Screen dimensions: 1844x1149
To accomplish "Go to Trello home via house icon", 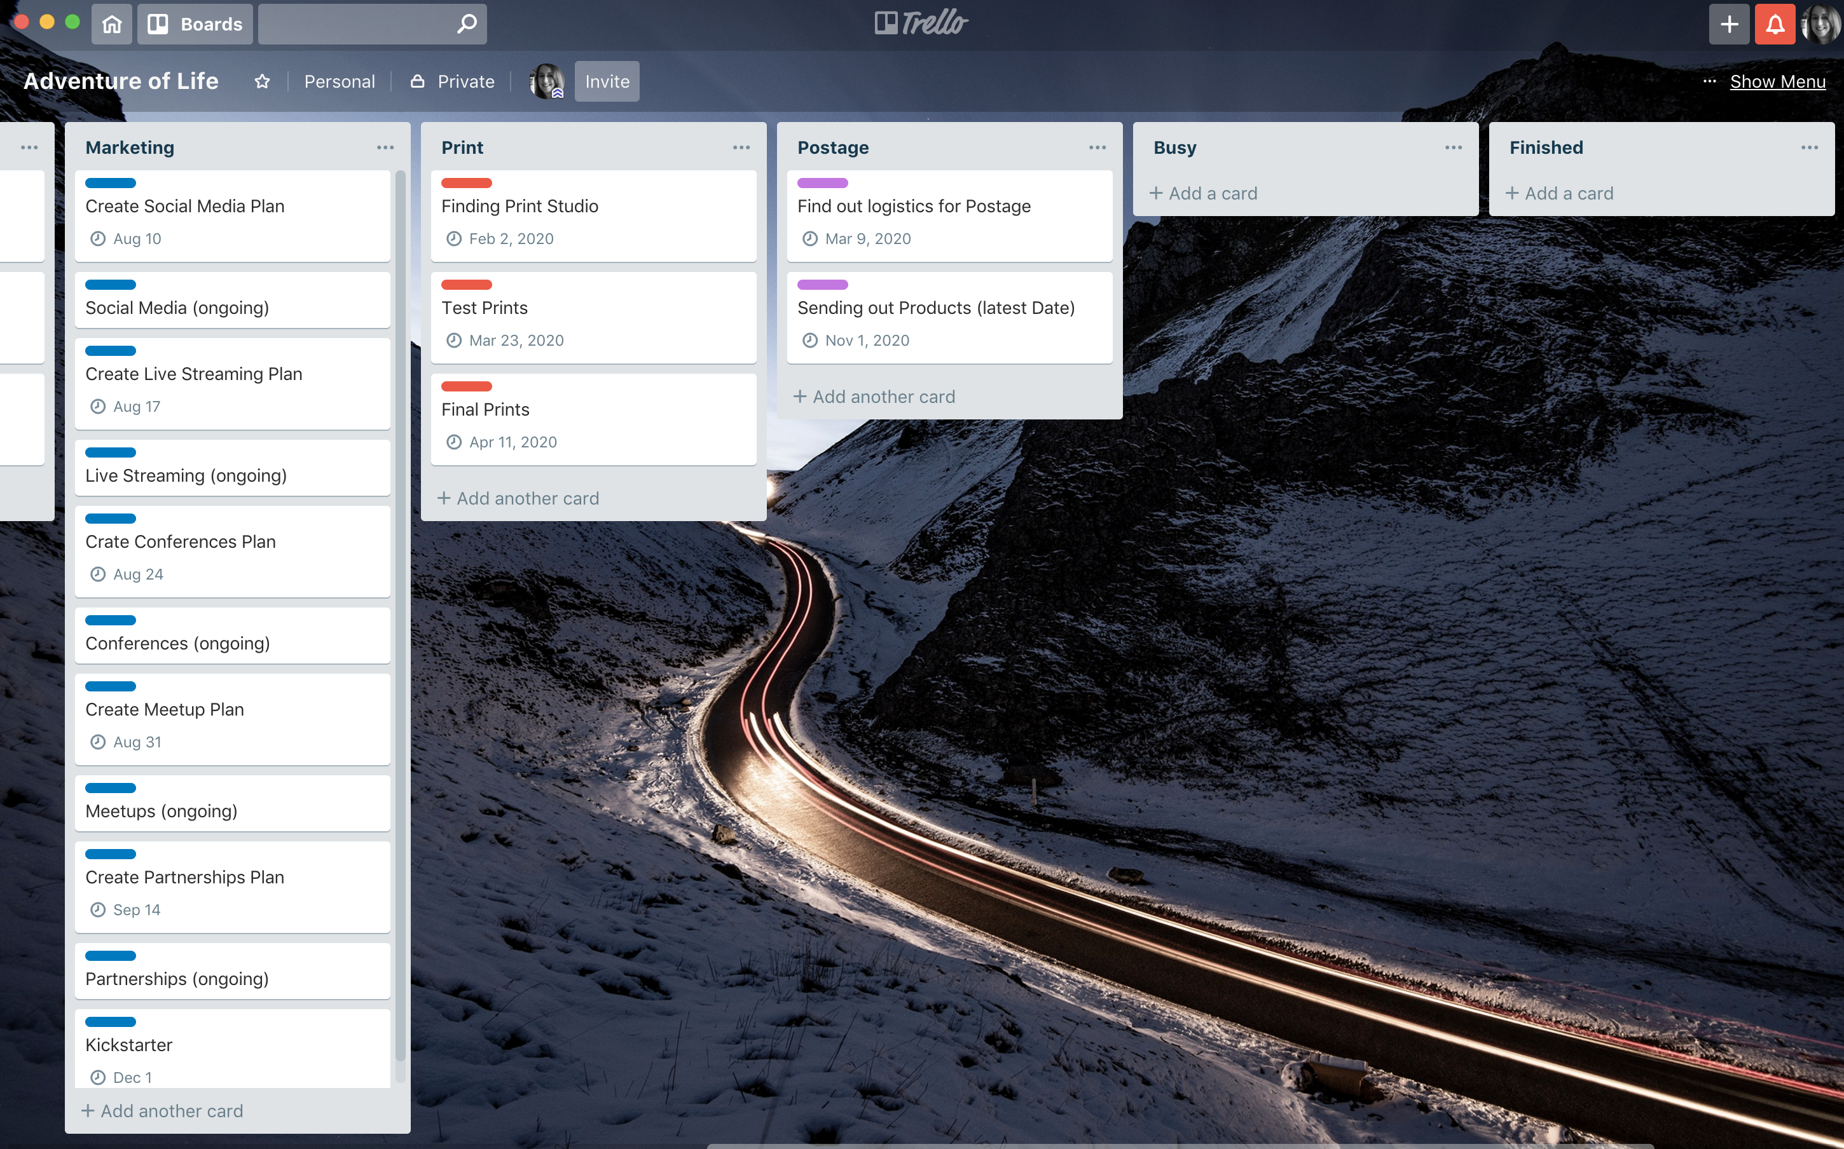I will point(112,24).
